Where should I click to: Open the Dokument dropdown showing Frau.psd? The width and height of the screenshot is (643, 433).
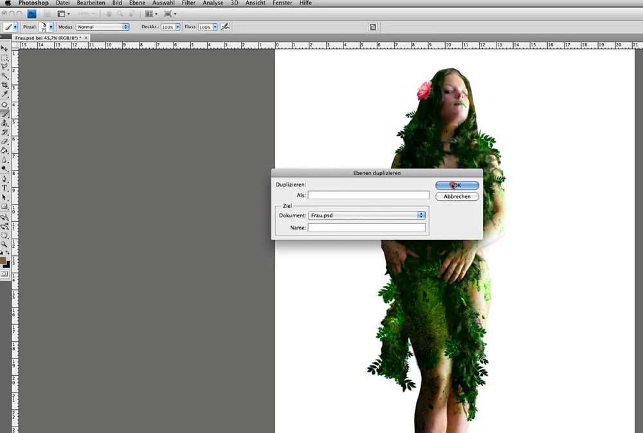coord(367,215)
